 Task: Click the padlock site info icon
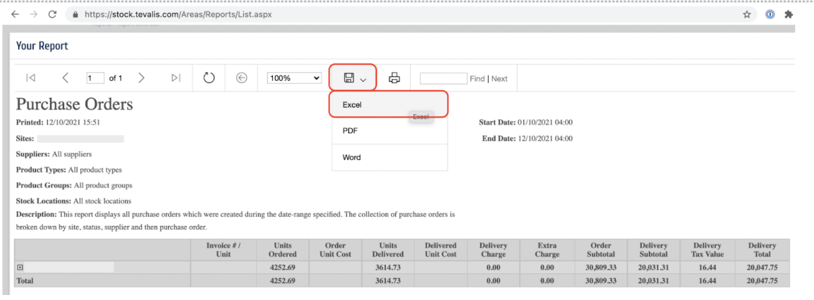(x=75, y=14)
